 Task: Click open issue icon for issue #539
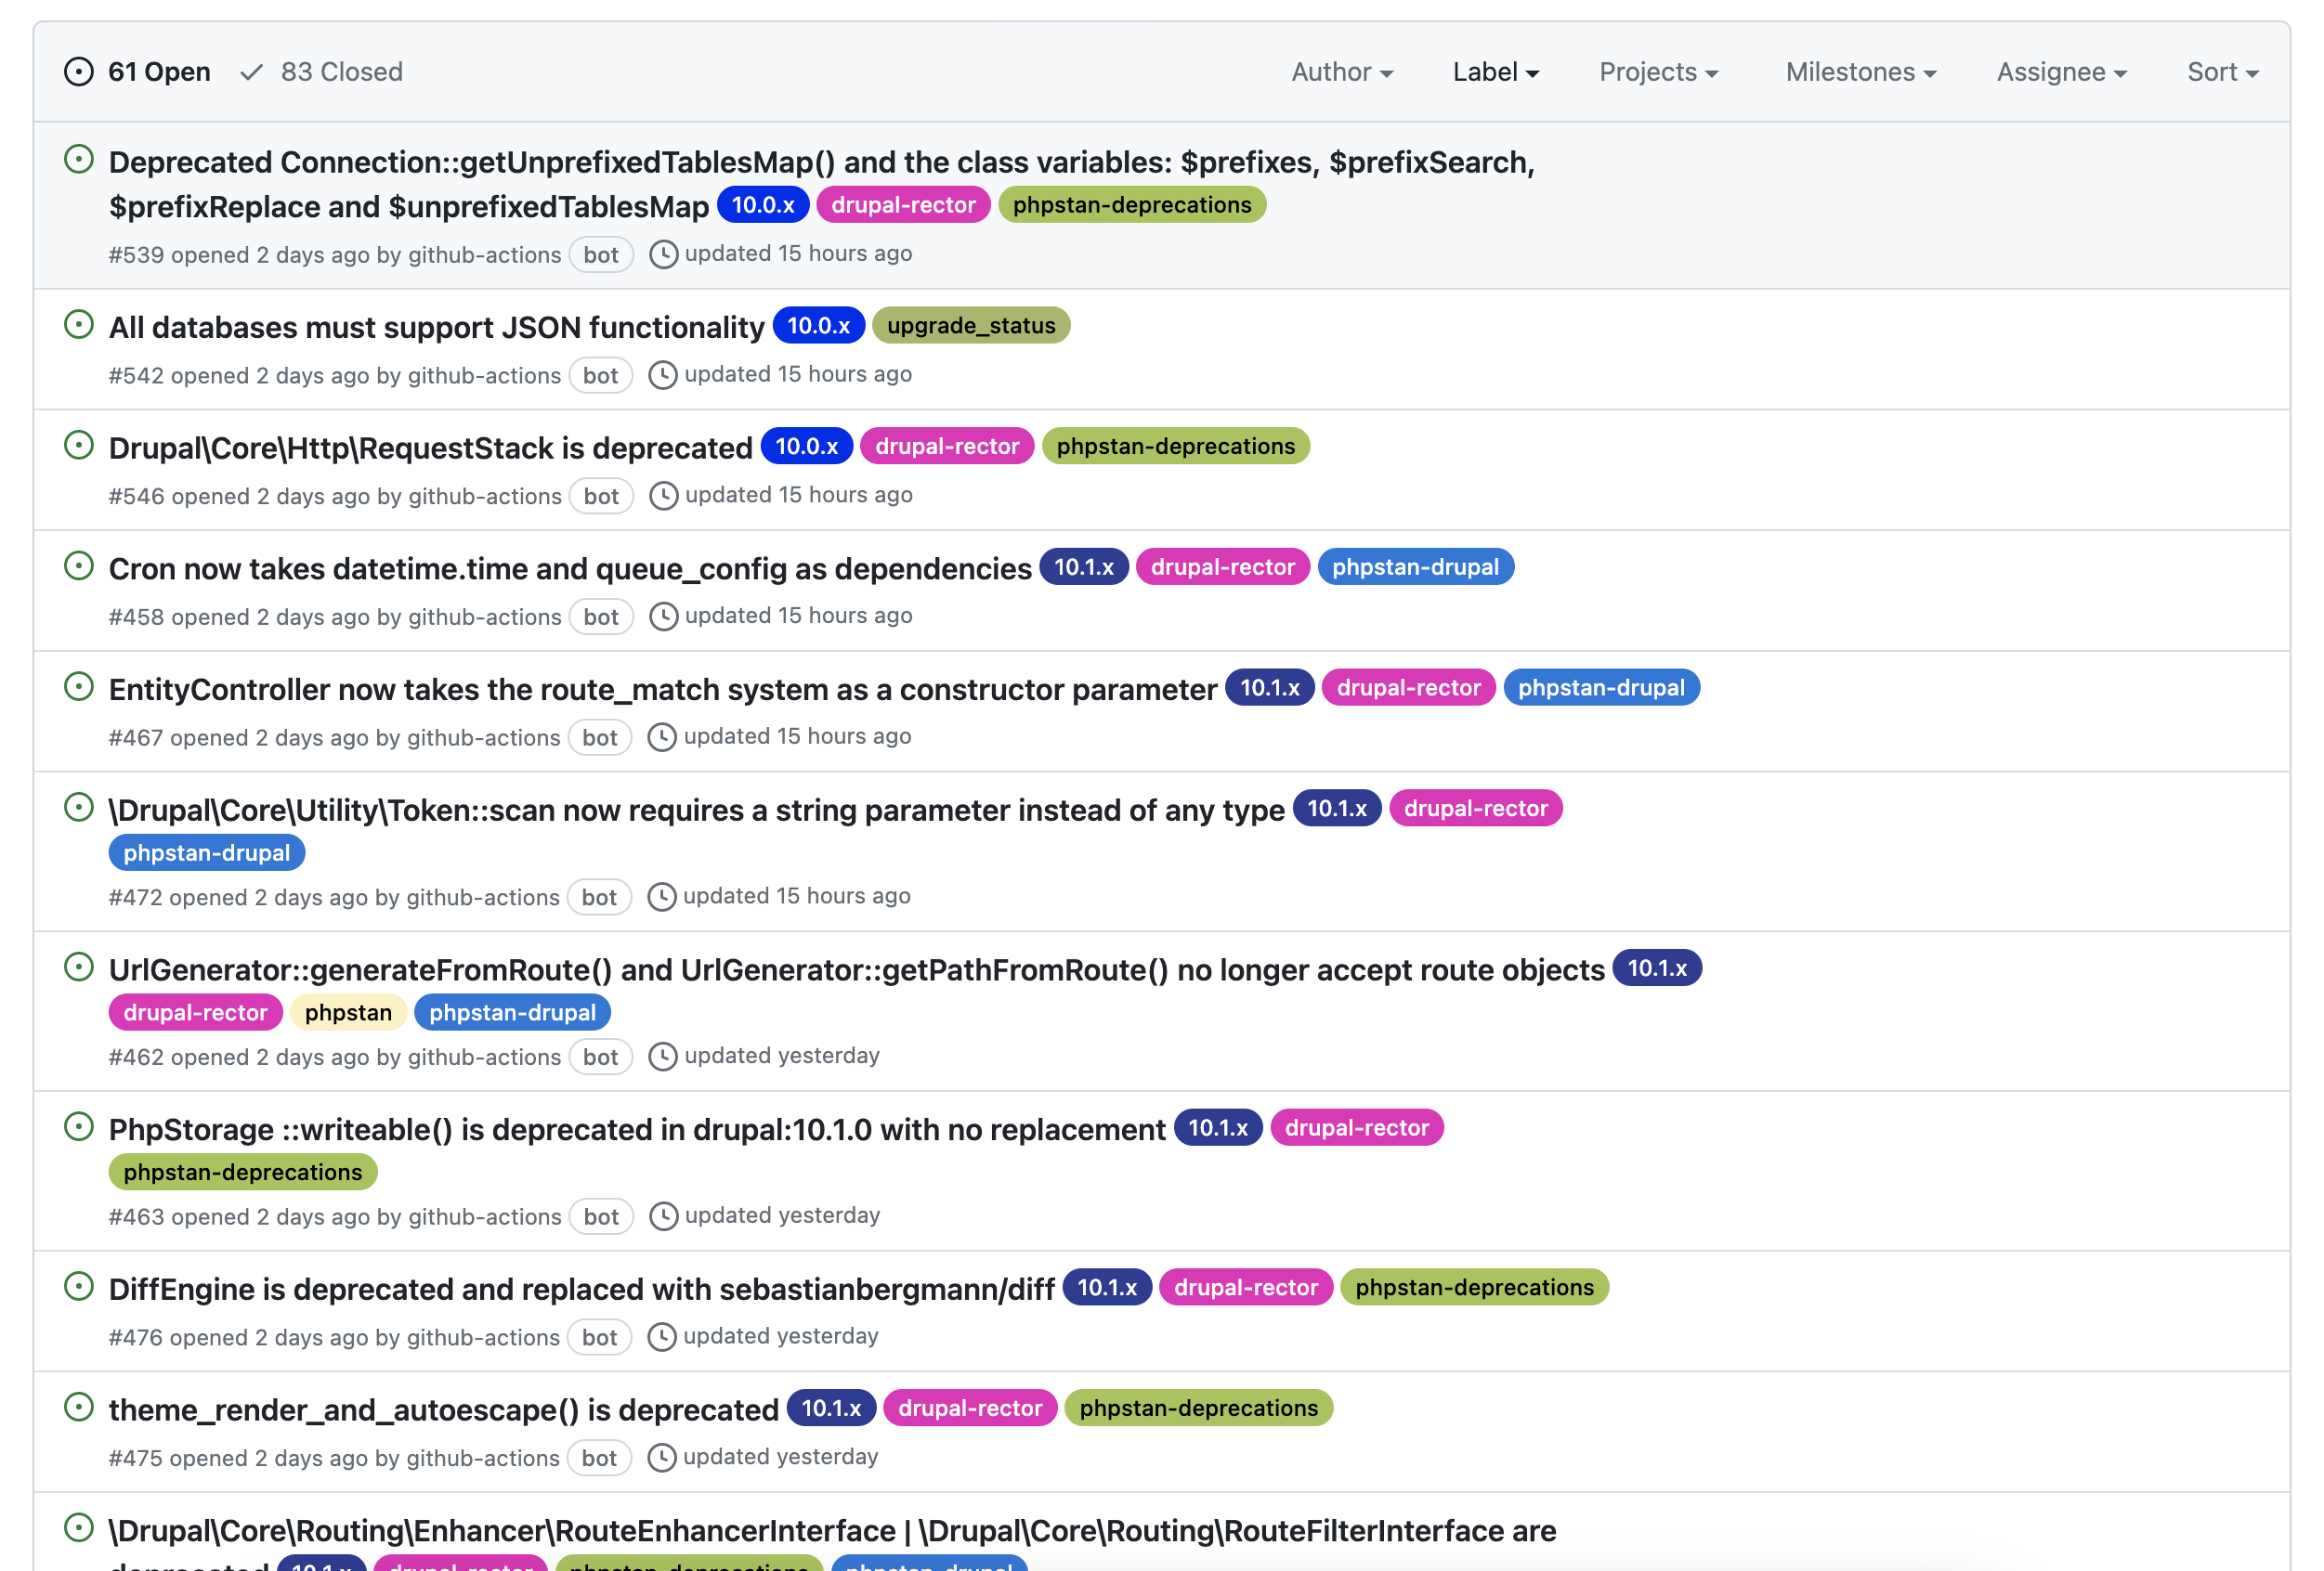pyautogui.click(x=78, y=159)
